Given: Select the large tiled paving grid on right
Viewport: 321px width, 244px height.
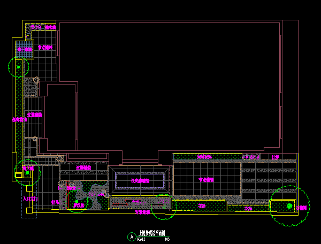Looking at the screenshot, I should pos(206,179).
